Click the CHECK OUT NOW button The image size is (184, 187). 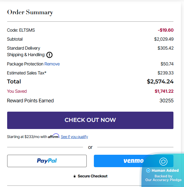(x=90, y=120)
